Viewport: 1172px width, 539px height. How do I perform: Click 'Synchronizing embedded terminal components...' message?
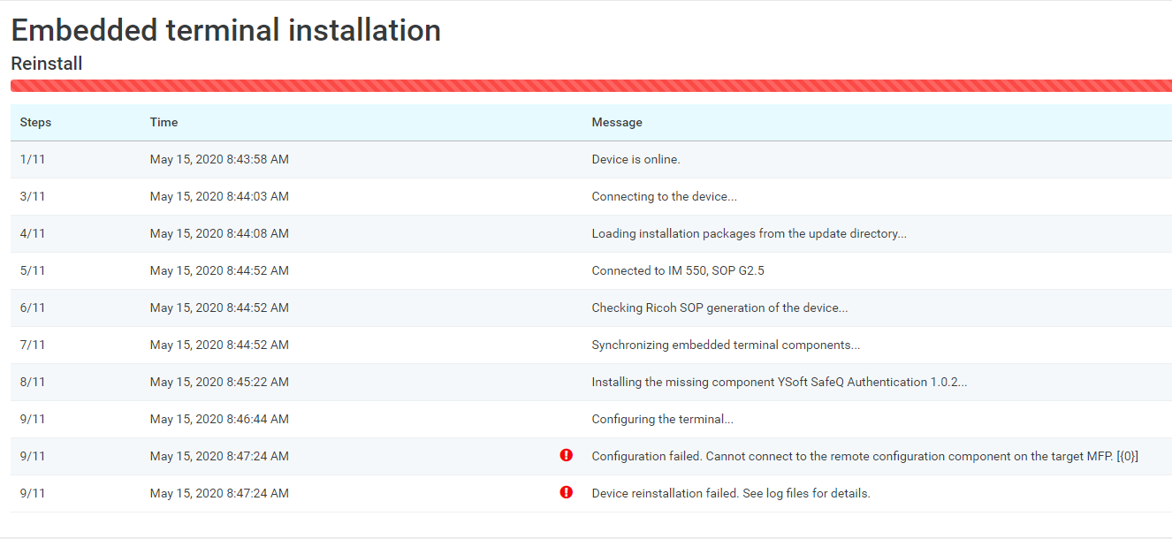[726, 345]
